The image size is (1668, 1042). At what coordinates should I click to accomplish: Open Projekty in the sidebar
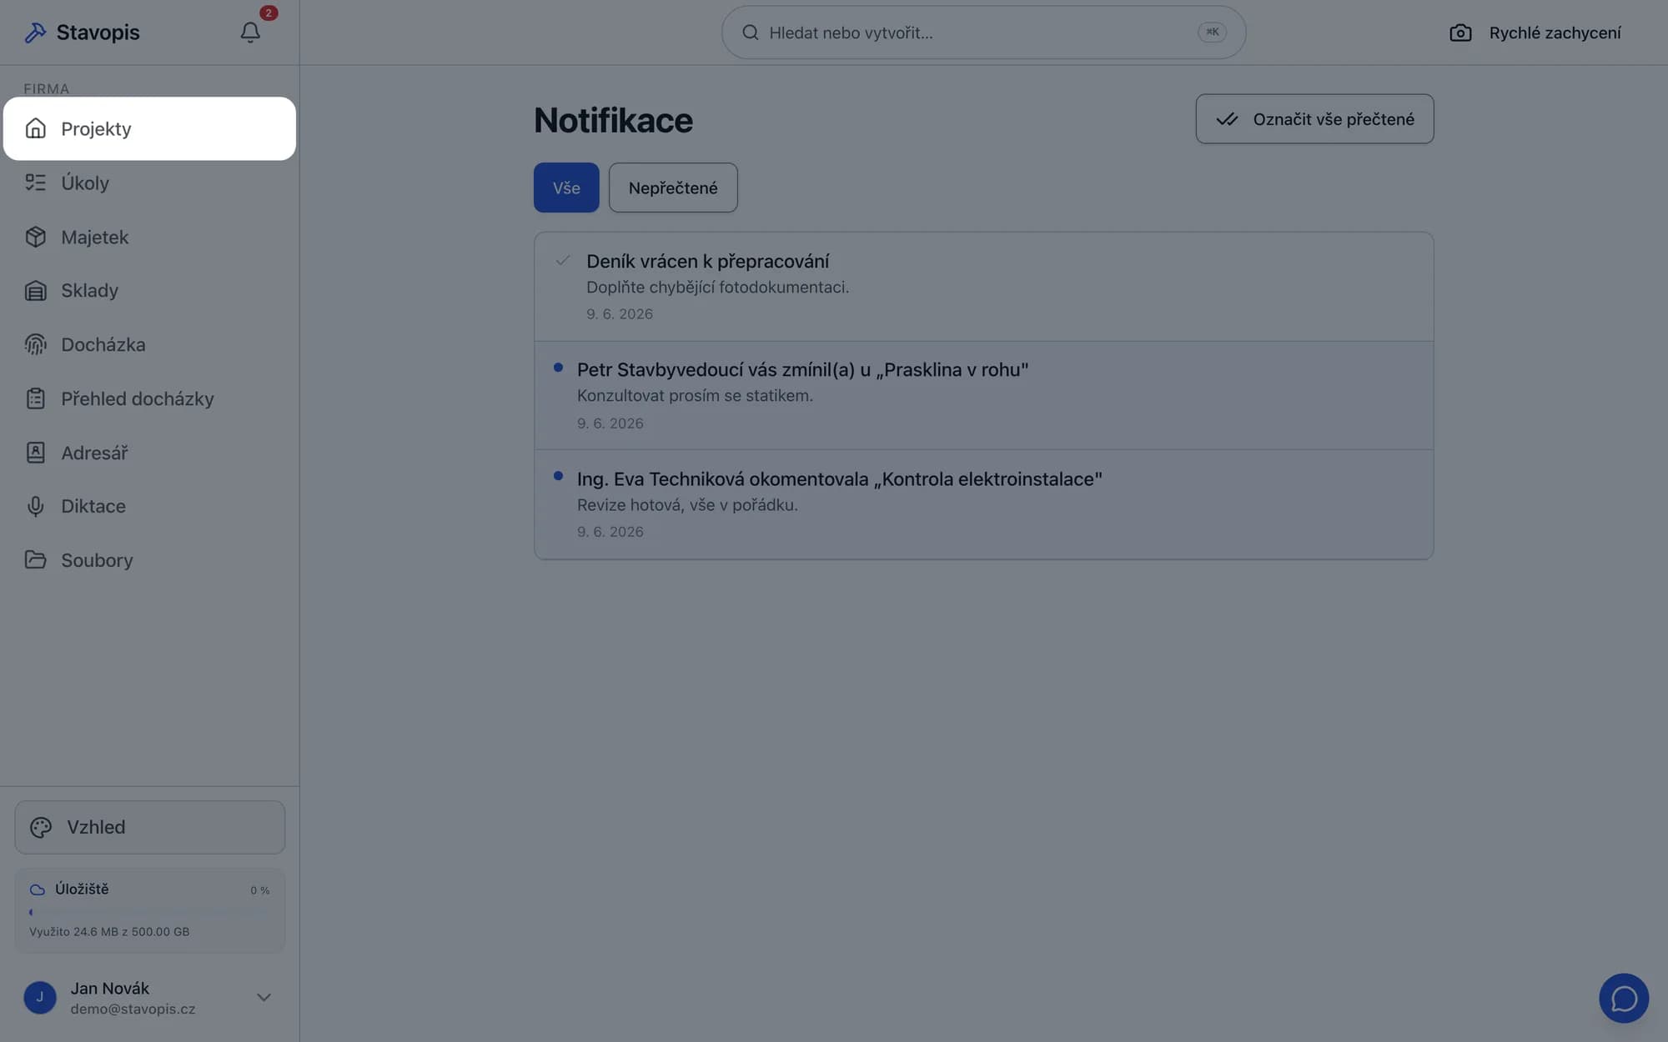point(150,128)
